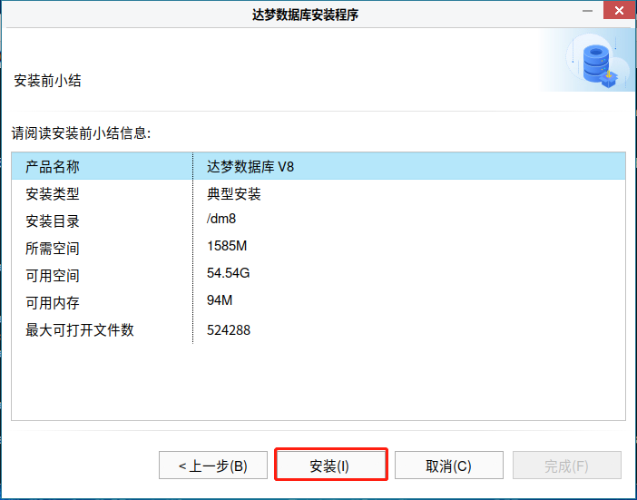Close the 达梦数据库安装程序 window
Screen dimensions: 637x500
[x=619, y=10]
